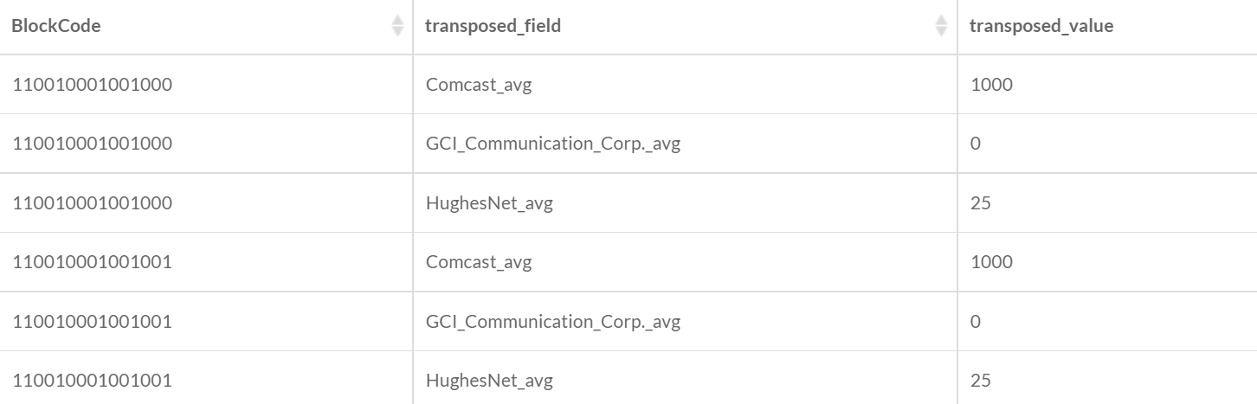Select the HughesNet_avg cell in the last row
The height and width of the screenshot is (404, 1257).
pyautogui.click(x=489, y=381)
